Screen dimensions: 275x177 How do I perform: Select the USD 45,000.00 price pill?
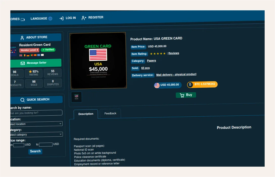pyautogui.click(x=168, y=85)
